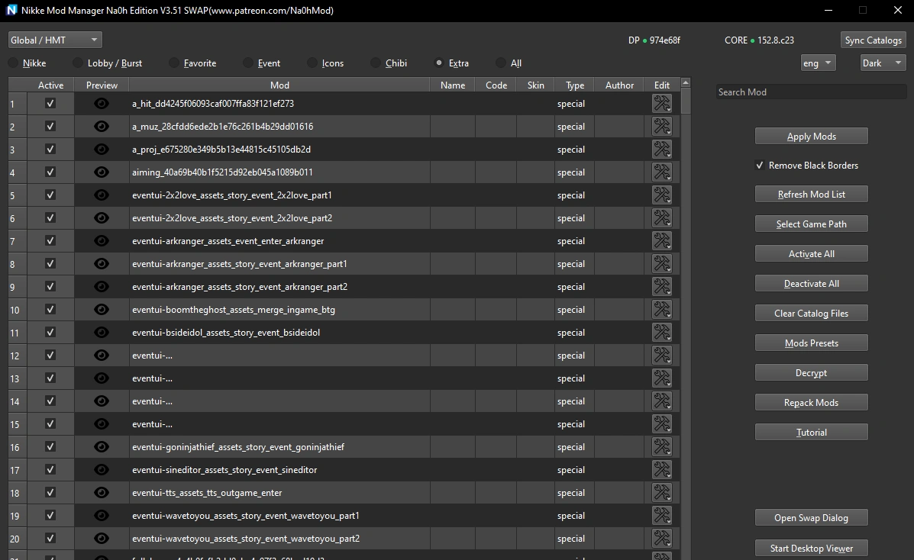Edit the eventui-boomtheghost merge_ingame_btg mod
Viewport: 914px width, 560px height.
tap(661, 310)
